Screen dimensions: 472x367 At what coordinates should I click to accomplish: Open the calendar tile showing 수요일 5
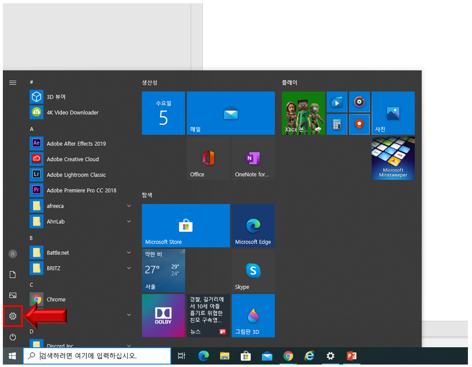[164, 113]
